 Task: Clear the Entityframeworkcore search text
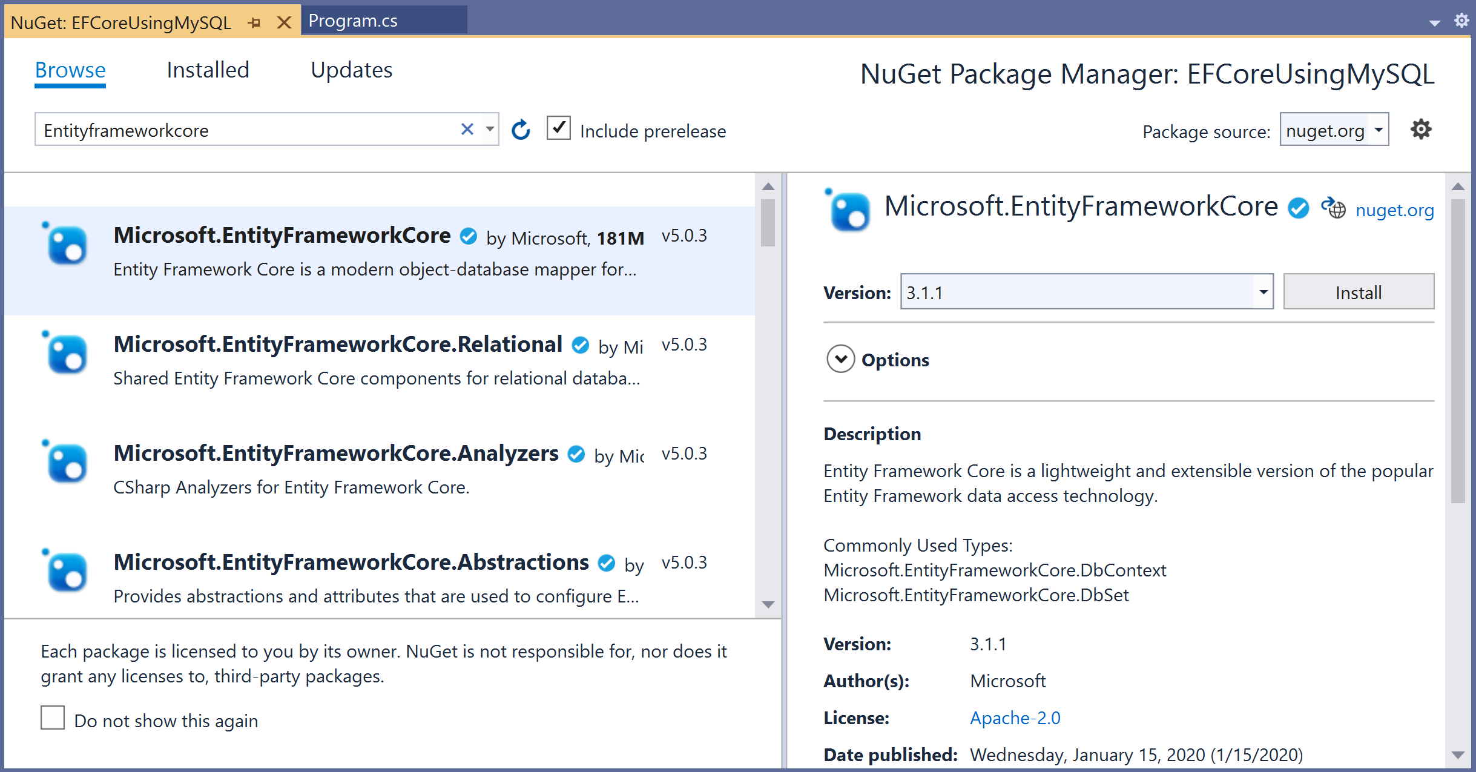coord(467,129)
